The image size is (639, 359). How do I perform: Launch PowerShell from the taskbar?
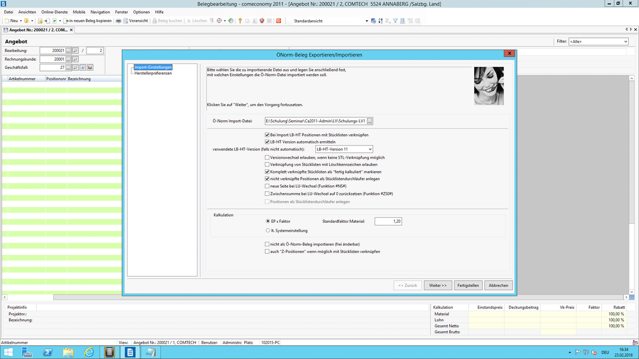(48, 352)
